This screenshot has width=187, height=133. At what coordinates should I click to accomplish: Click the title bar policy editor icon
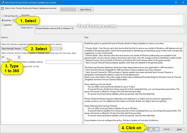[x=3, y=2]
